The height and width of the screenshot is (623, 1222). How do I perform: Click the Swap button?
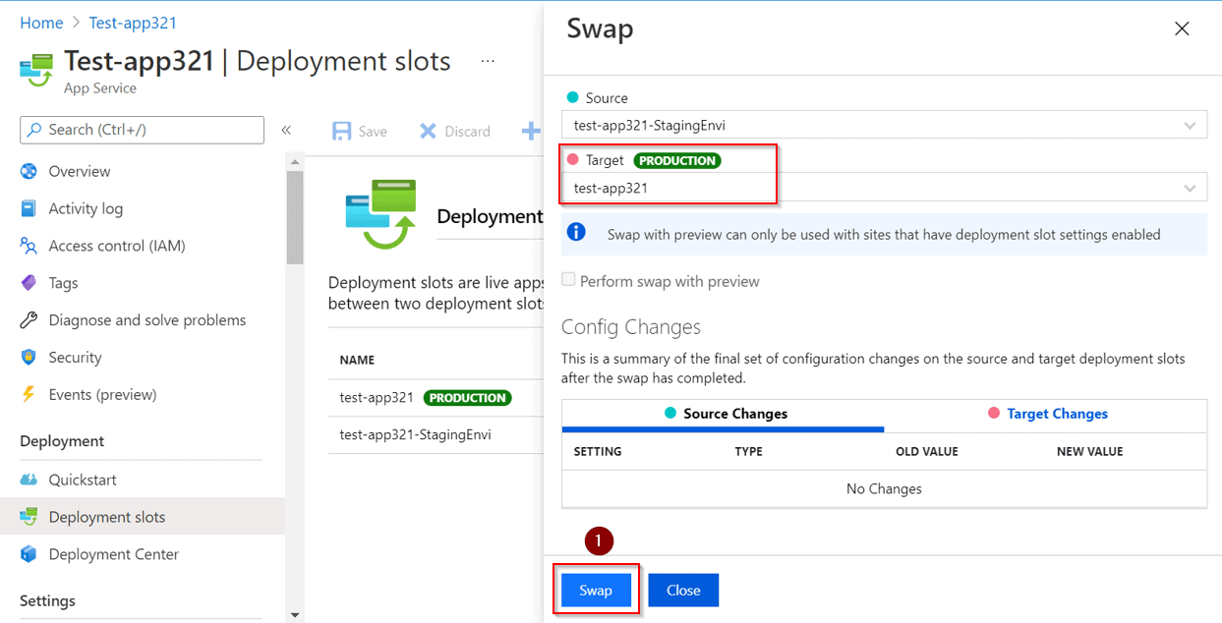click(x=596, y=591)
